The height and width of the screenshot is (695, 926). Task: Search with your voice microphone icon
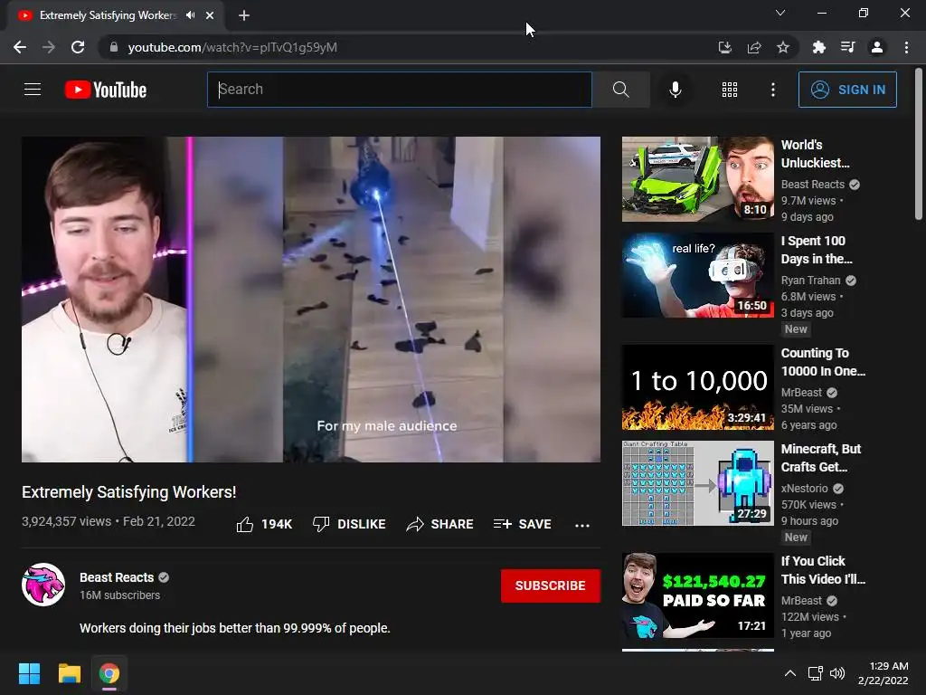click(675, 90)
